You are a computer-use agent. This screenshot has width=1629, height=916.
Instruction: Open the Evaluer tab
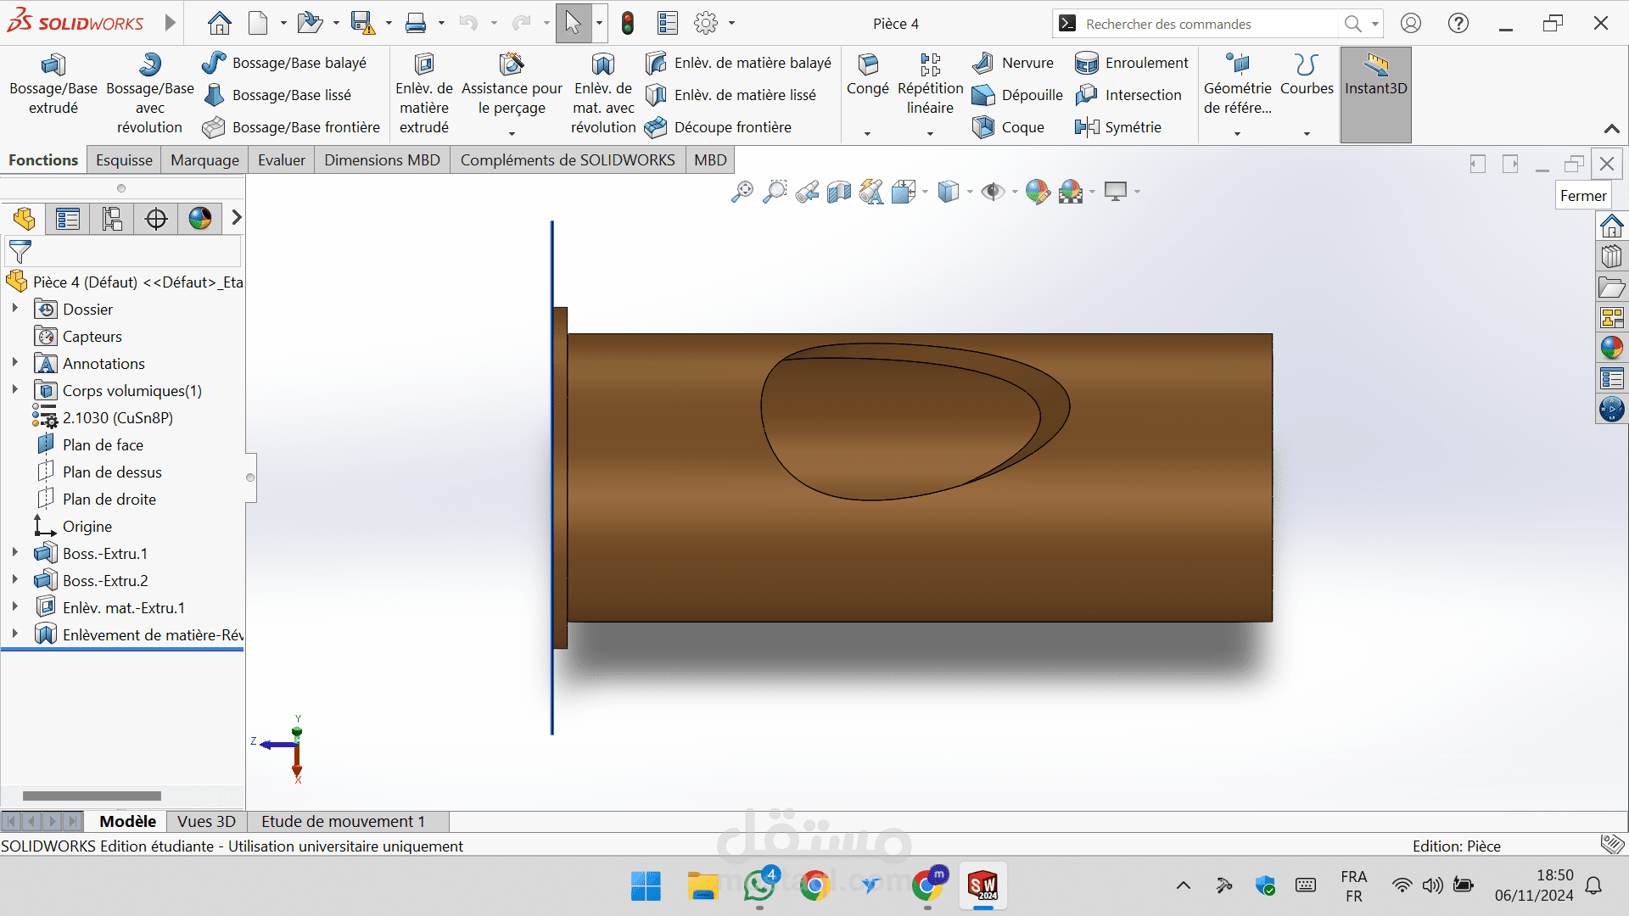coord(281,160)
